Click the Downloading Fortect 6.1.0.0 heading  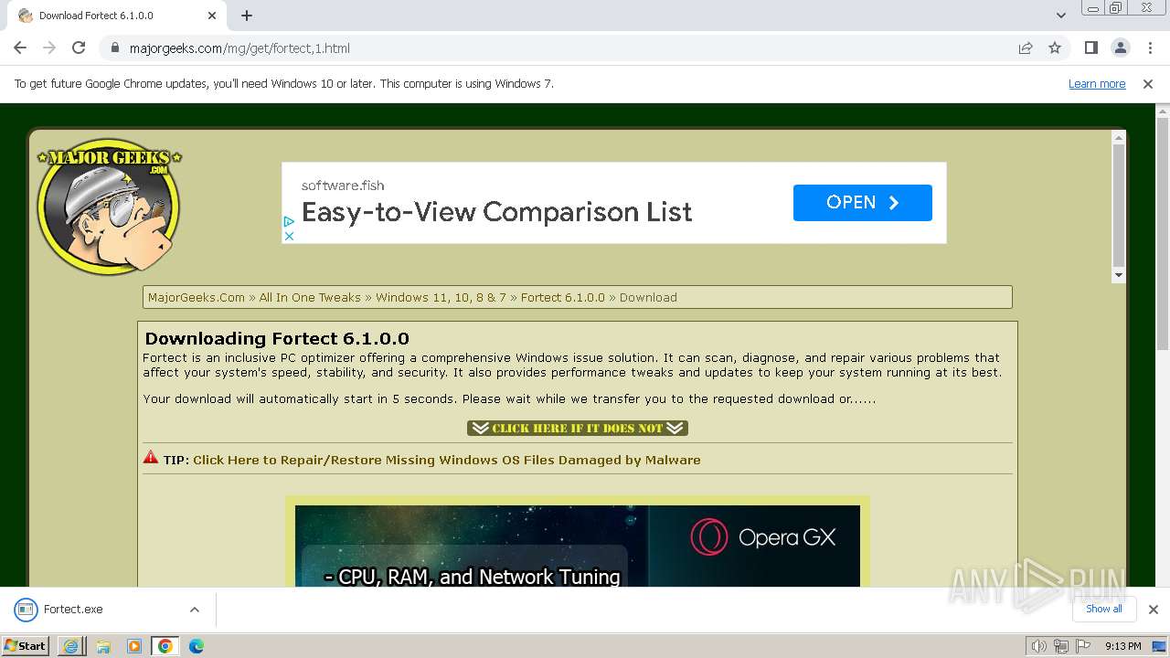click(x=277, y=339)
